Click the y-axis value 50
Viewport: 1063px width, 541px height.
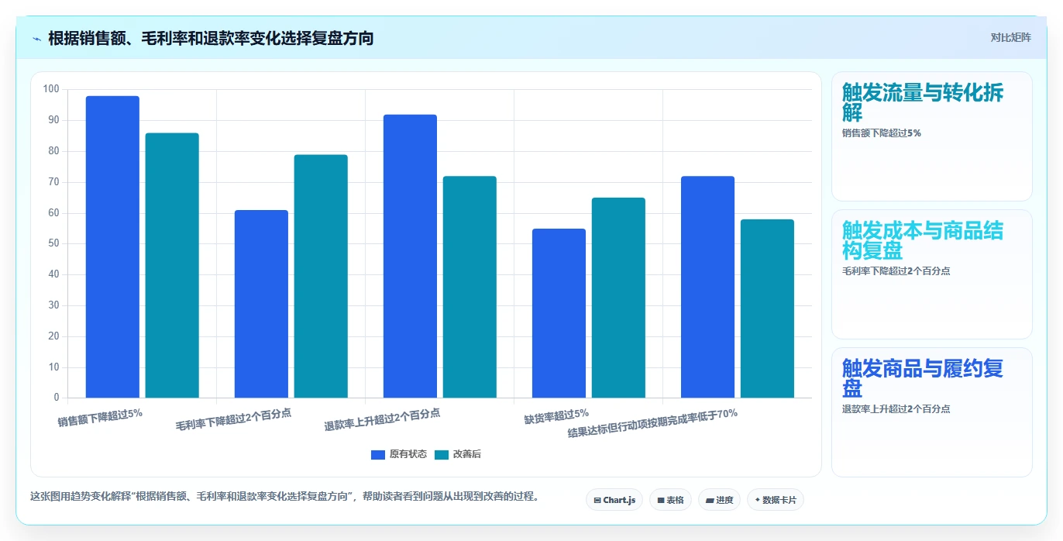53,243
